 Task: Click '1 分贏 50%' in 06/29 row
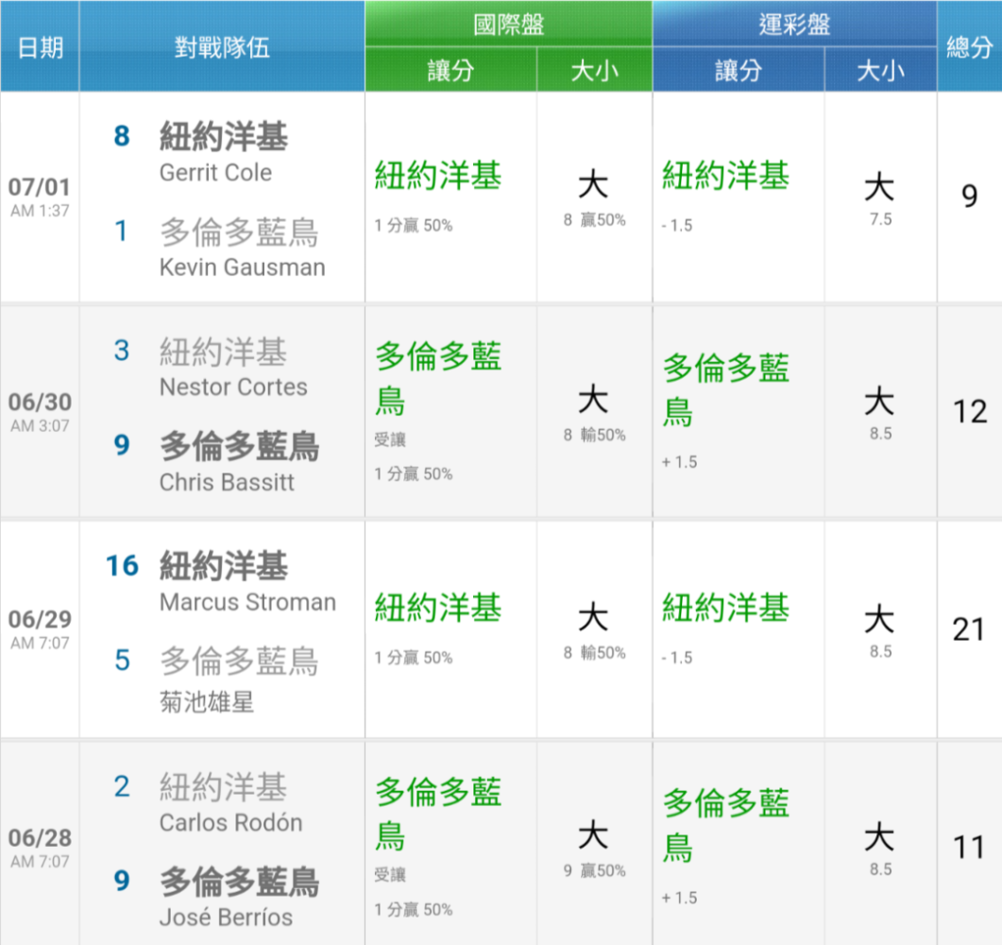pyautogui.click(x=414, y=658)
